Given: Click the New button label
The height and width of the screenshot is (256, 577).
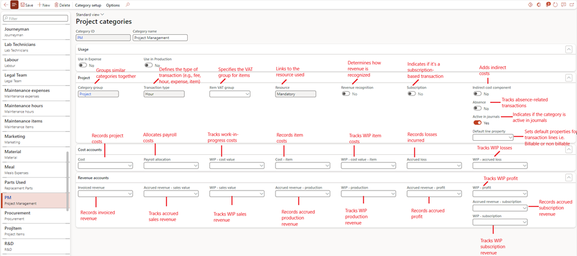Looking at the screenshot, I should coord(46,6).
